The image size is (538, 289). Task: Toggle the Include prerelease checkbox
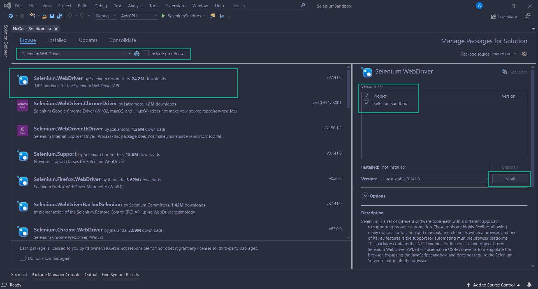tap(146, 53)
